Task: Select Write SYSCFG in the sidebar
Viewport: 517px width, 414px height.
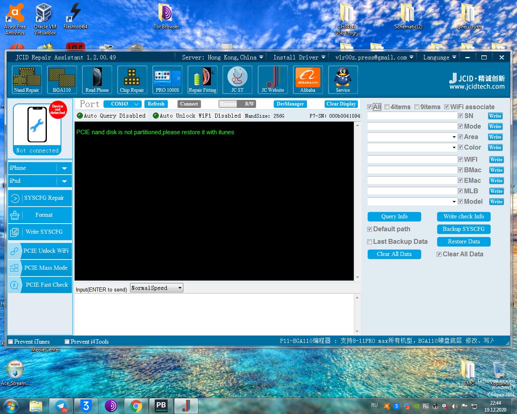Action: tap(40, 232)
